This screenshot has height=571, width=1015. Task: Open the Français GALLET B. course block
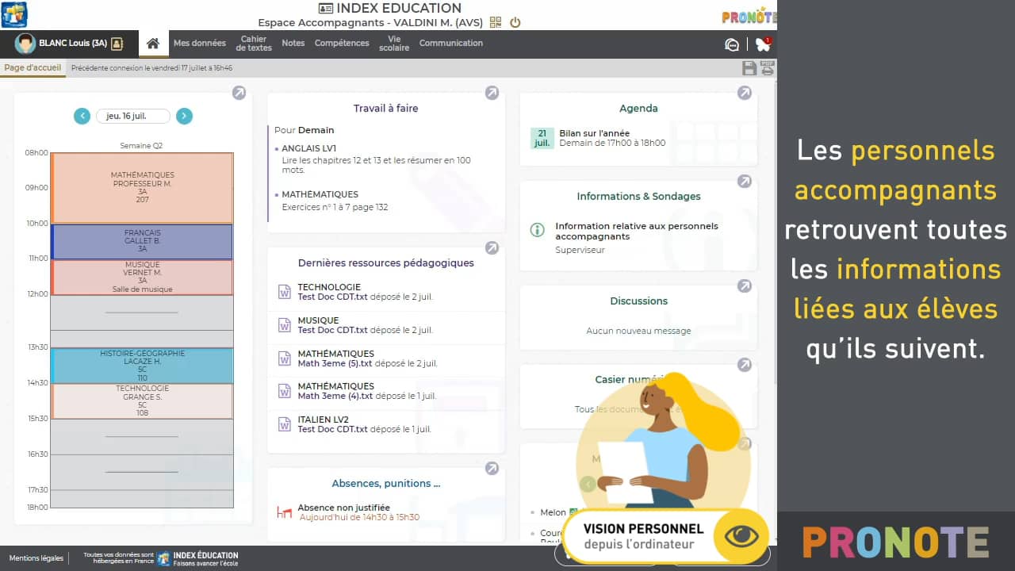point(142,242)
